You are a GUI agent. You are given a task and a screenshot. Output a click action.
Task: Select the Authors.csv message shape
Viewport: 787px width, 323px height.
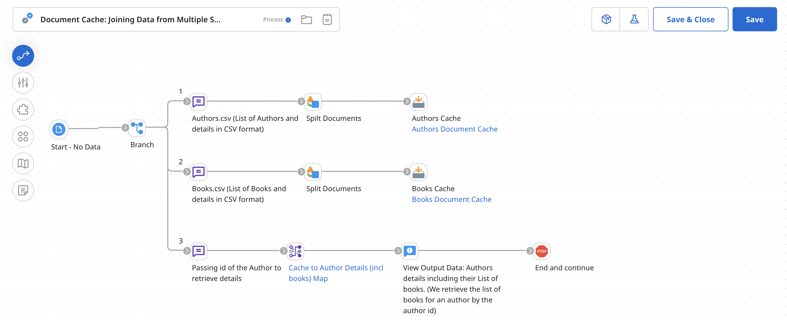199,101
